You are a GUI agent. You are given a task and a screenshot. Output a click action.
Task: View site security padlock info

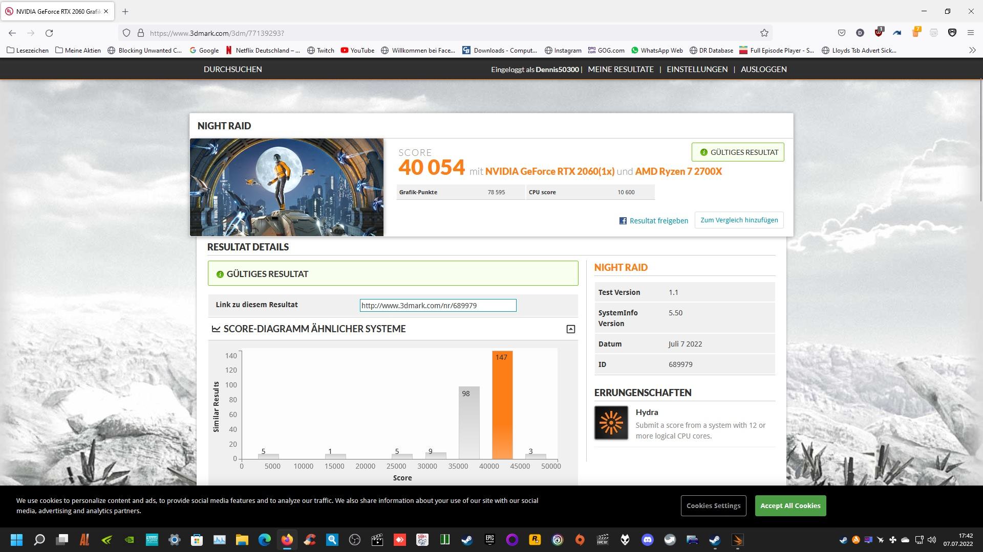[141, 33]
